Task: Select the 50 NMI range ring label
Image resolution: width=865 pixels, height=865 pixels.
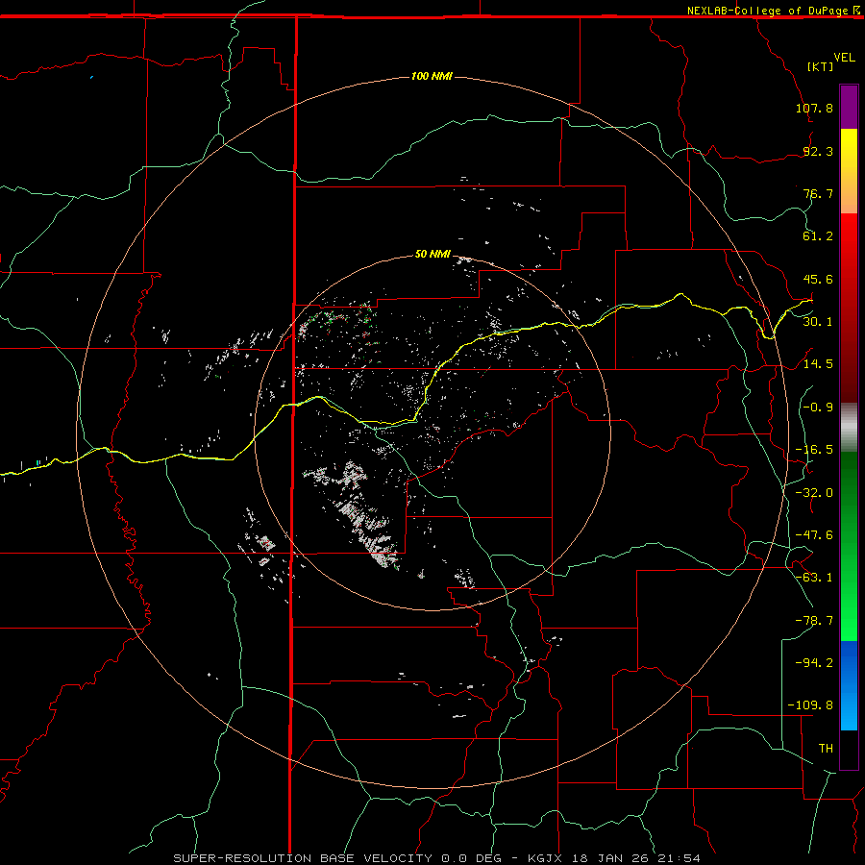Action: click(x=432, y=254)
